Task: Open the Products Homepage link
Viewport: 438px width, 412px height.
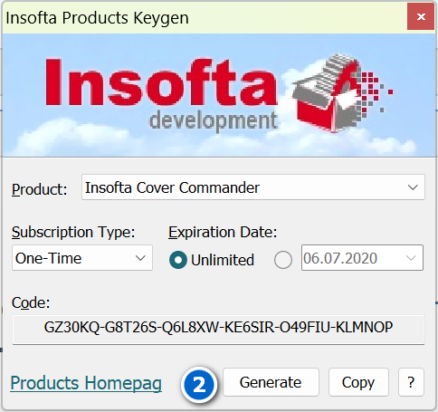Action: click(x=86, y=383)
